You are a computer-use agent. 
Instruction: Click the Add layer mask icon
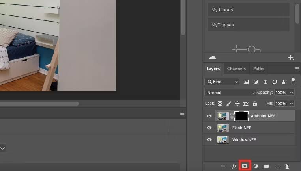click(245, 166)
